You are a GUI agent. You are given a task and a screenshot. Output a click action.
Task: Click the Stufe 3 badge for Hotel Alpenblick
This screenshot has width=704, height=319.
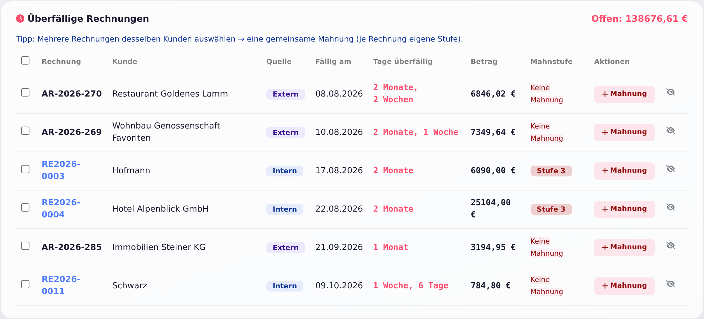[x=551, y=209]
